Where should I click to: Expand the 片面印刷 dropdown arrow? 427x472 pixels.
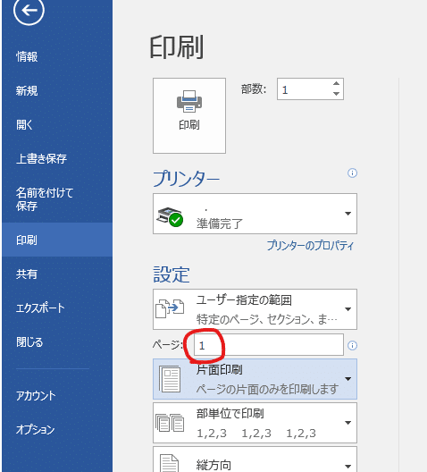347,379
